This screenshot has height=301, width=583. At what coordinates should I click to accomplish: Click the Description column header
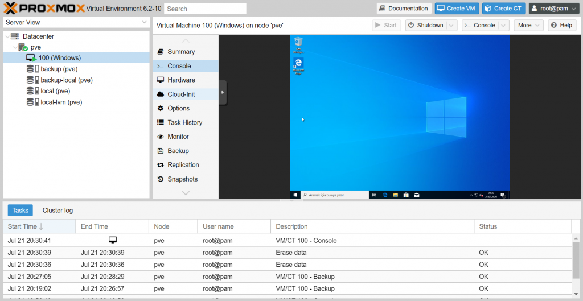click(x=372, y=226)
